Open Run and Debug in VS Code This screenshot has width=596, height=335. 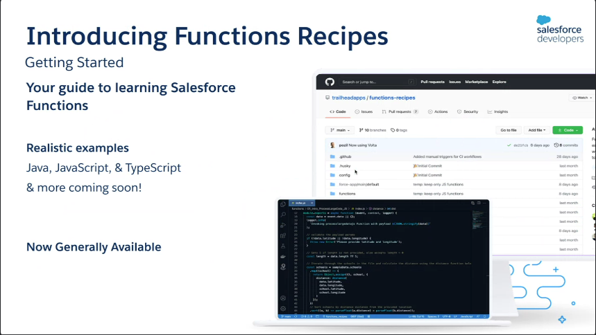point(283,226)
